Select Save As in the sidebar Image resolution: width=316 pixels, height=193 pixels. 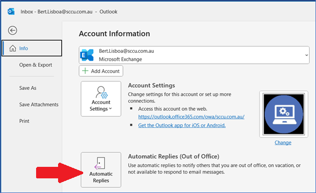28,88
